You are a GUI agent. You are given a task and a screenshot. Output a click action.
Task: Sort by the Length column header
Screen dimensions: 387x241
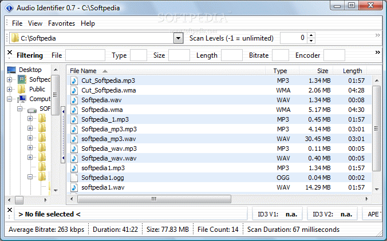[x=350, y=71]
